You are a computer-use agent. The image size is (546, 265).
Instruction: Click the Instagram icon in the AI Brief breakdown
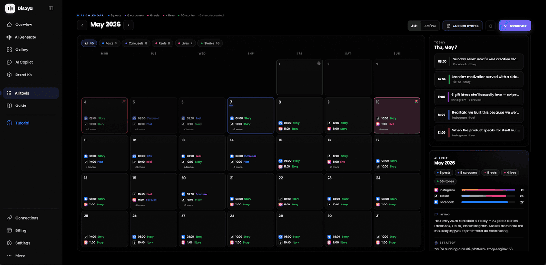[x=436, y=190]
